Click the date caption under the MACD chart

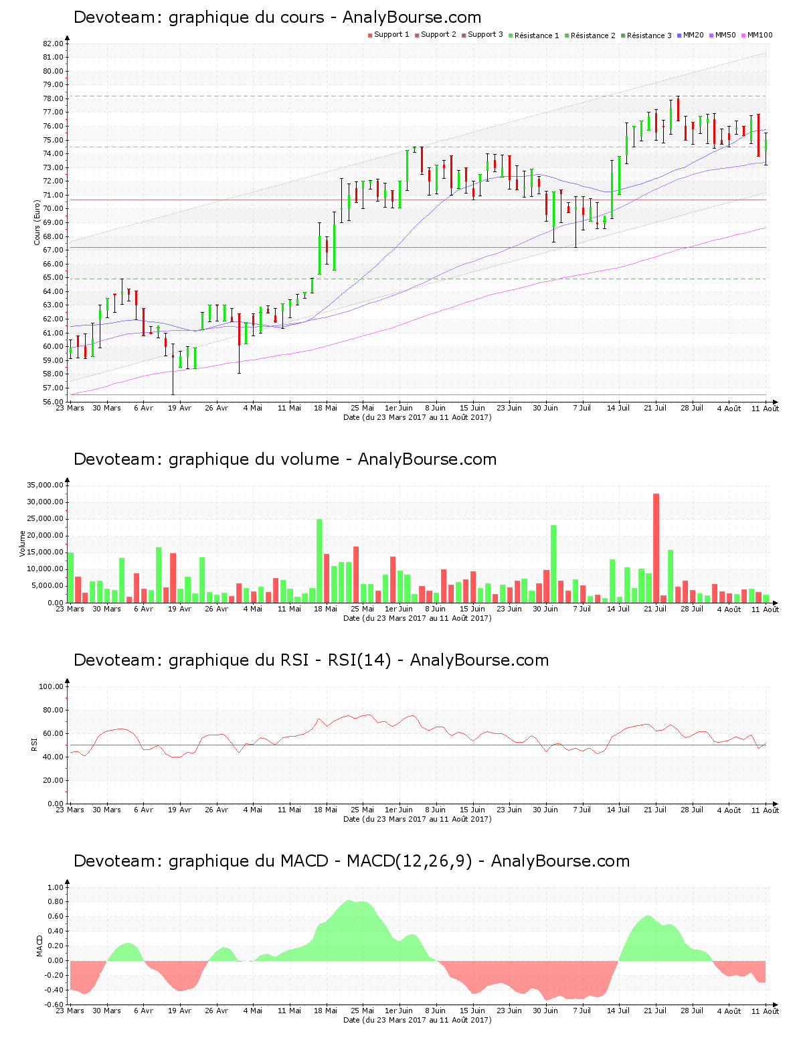[417, 1020]
